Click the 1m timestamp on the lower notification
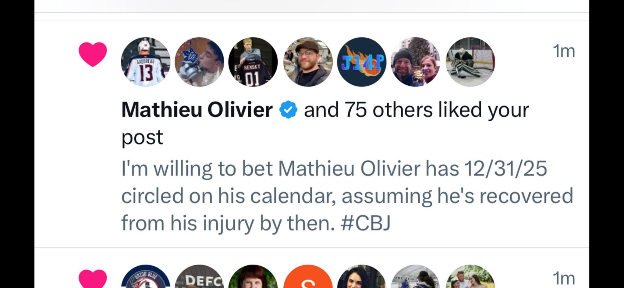The width and height of the screenshot is (624, 288). (563, 279)
